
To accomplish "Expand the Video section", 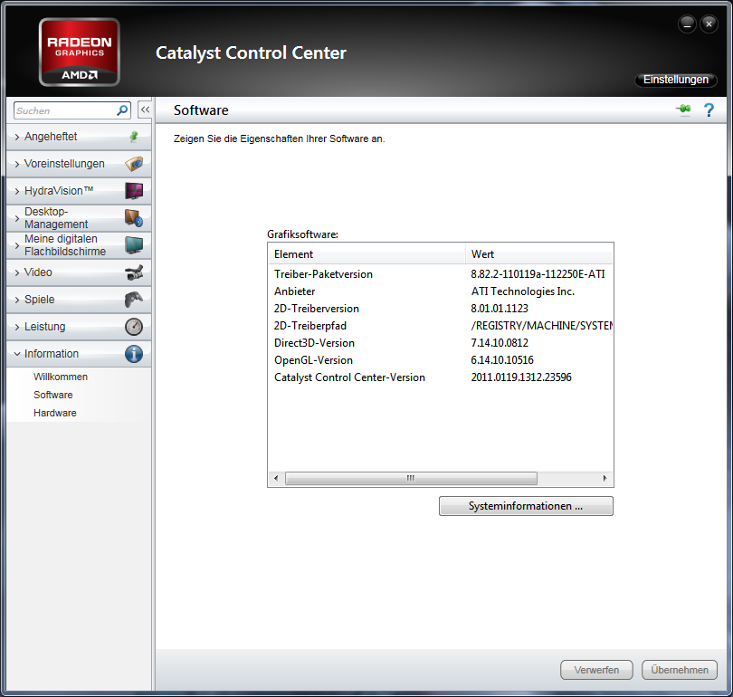I will pos(79,272).
